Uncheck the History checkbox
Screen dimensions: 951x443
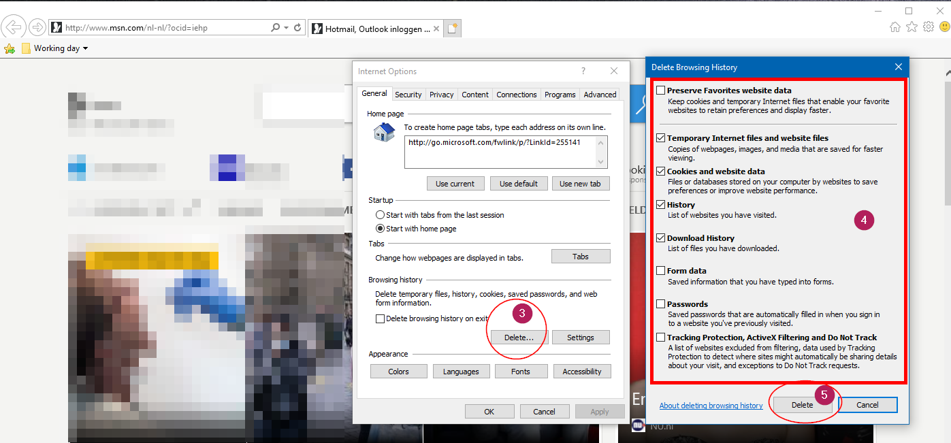[x=661, y=205]
